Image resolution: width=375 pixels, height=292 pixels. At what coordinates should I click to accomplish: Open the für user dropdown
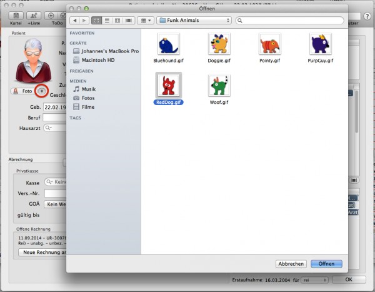point(314,280)
